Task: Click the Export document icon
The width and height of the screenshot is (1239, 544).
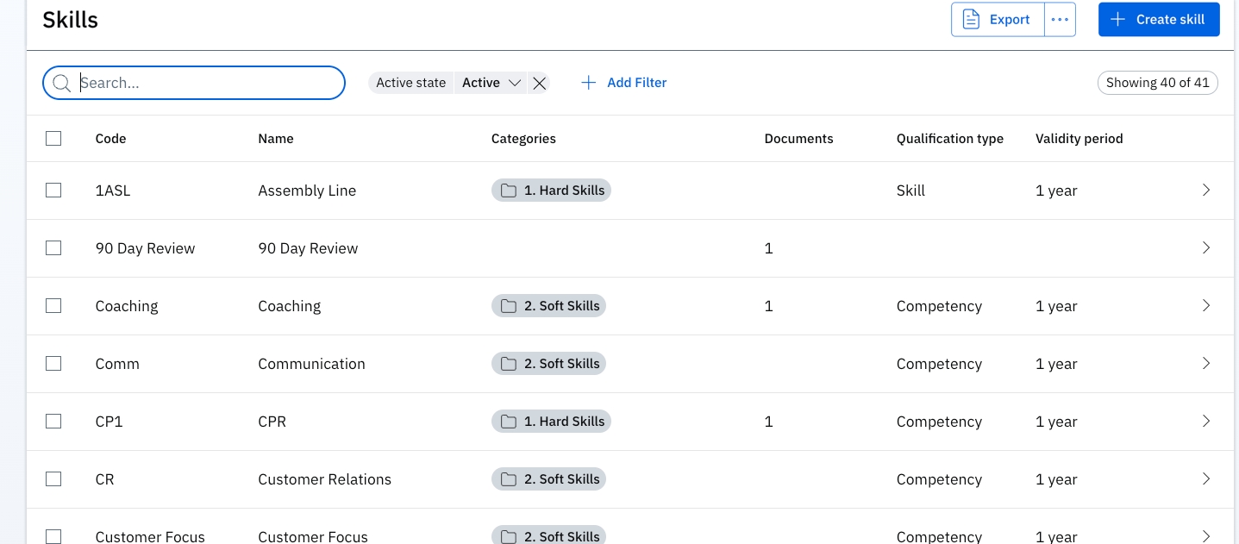Action: point(971,20)
